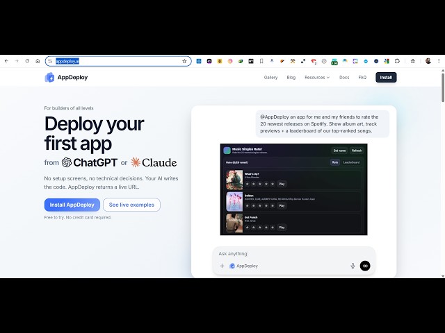
Task: Click the pink circular target extension icon
Action: point(230,61)
